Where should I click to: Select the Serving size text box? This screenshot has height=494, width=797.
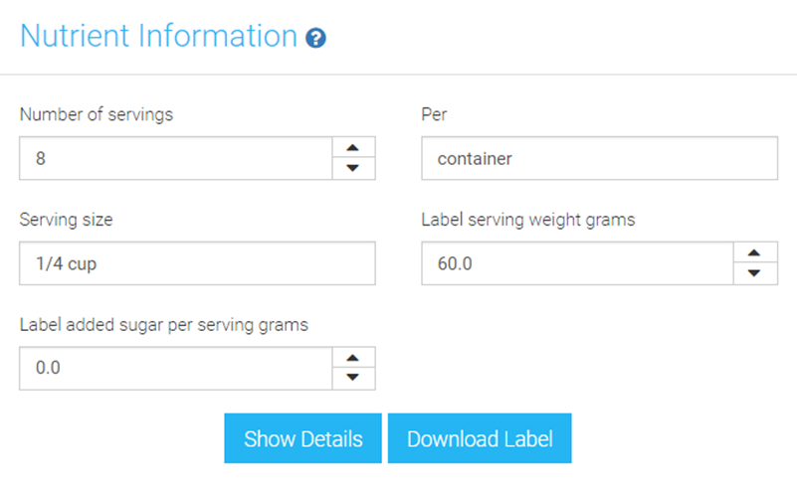197,262
